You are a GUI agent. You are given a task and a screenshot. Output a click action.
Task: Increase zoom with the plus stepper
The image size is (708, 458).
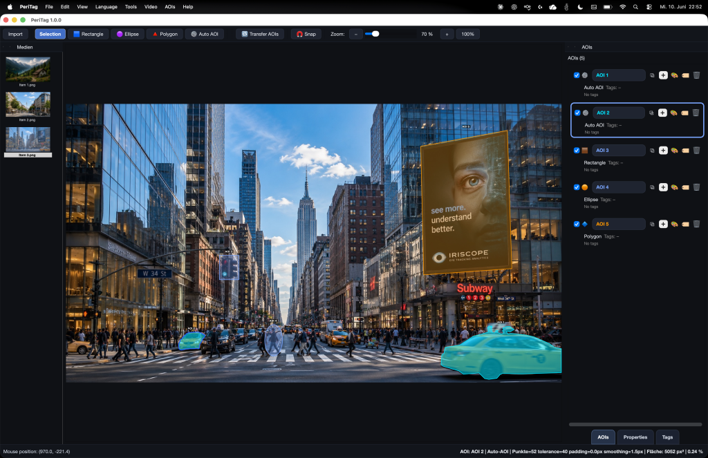[447, 34]
